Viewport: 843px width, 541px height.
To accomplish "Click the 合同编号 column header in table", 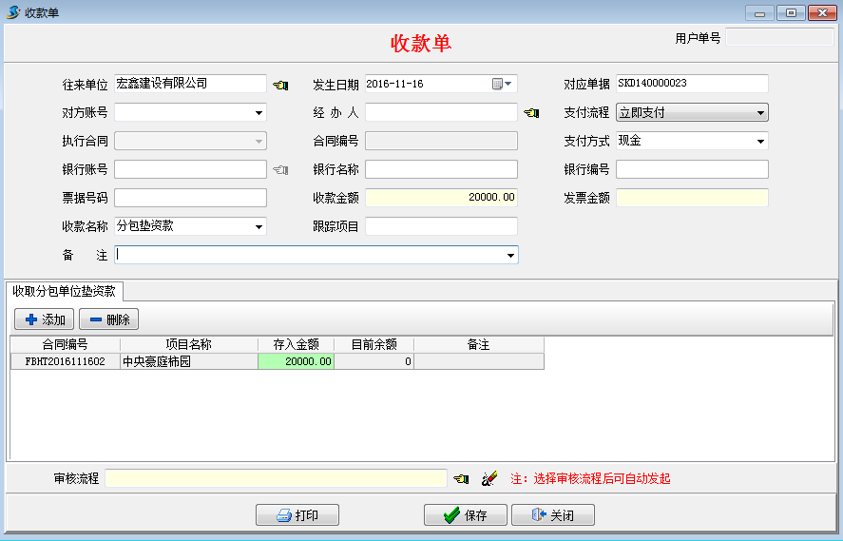I will (x=65, y=344).
